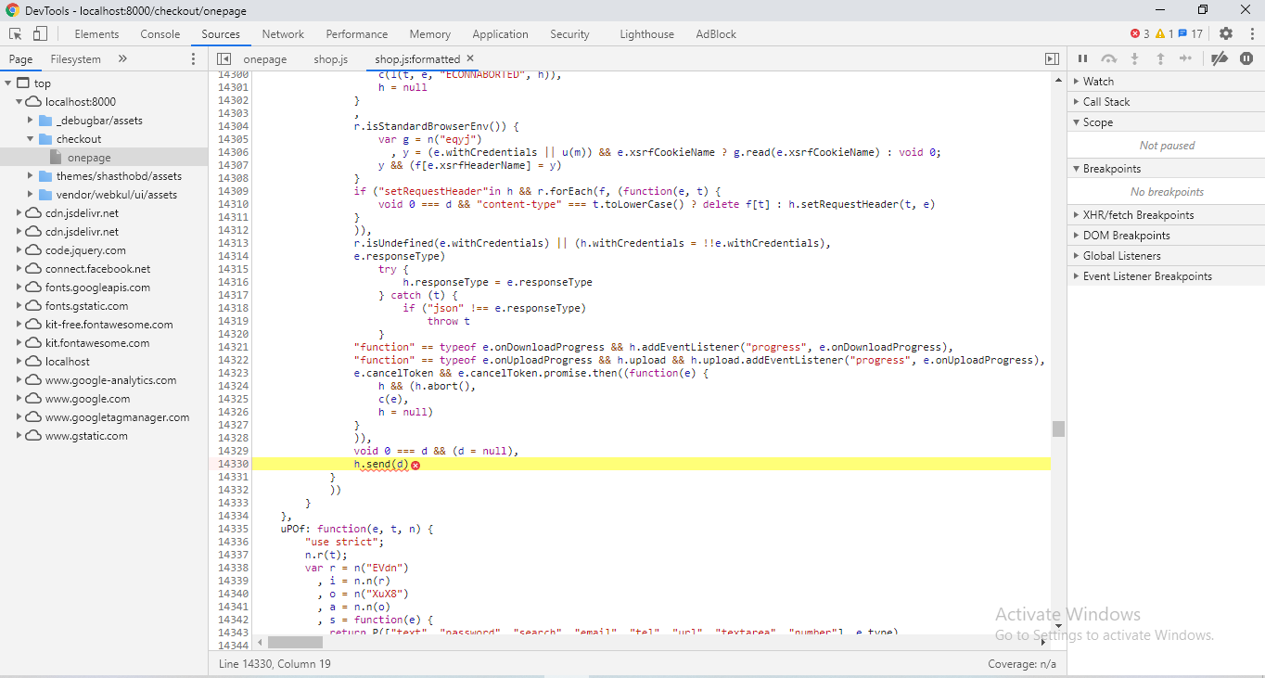Open the Security panel tab
Screen dimensions: 1265x678
coord(569,33)
